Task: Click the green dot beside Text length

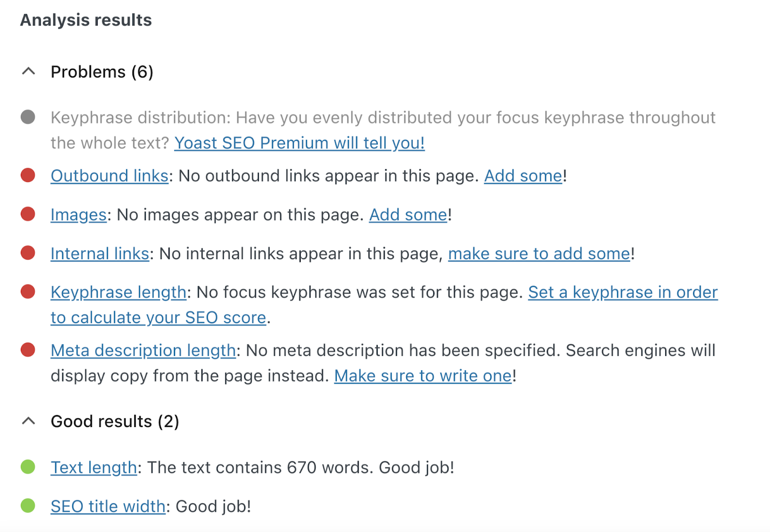Action: pos(28,466)
